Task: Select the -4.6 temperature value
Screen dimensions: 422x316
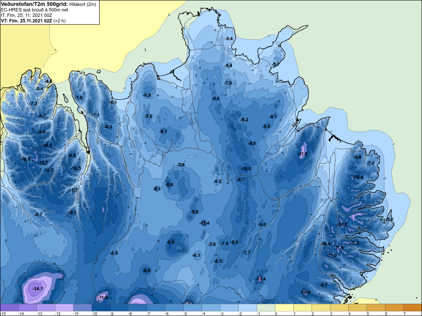Action: point(49,82)
